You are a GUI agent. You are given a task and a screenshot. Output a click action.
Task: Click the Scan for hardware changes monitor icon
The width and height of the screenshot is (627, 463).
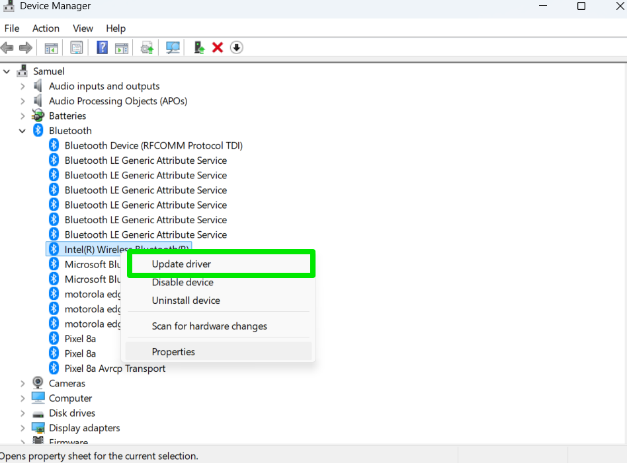point(173,48)
